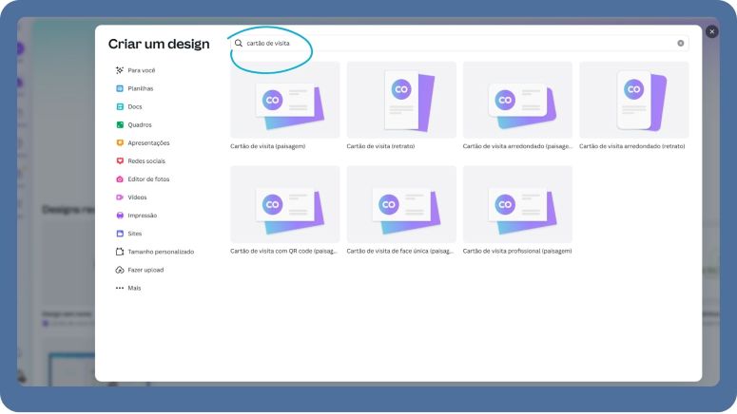This screenshot has width=737, height=414.
Task: Click the 'Para você' sparkle icon
Action: [x=120, y=70]
